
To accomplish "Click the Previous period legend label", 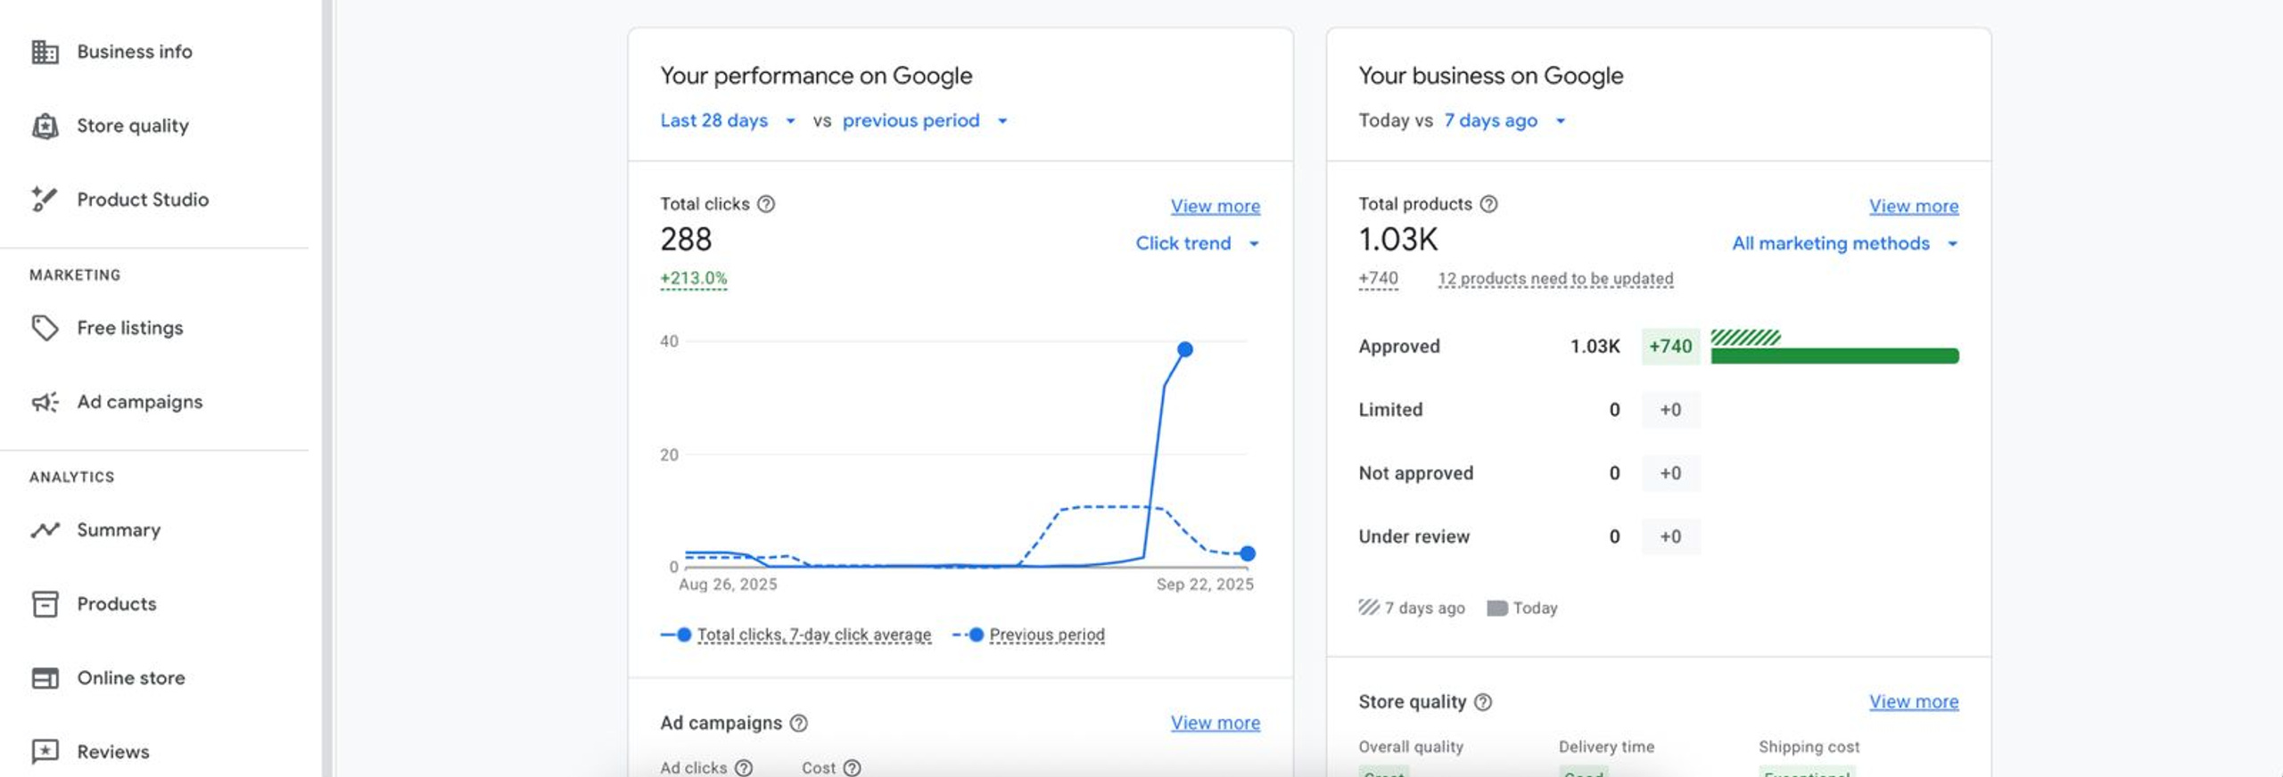I will [1047, 634].
